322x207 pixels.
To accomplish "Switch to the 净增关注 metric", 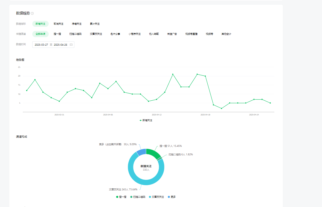I will [x=77, y=24].
